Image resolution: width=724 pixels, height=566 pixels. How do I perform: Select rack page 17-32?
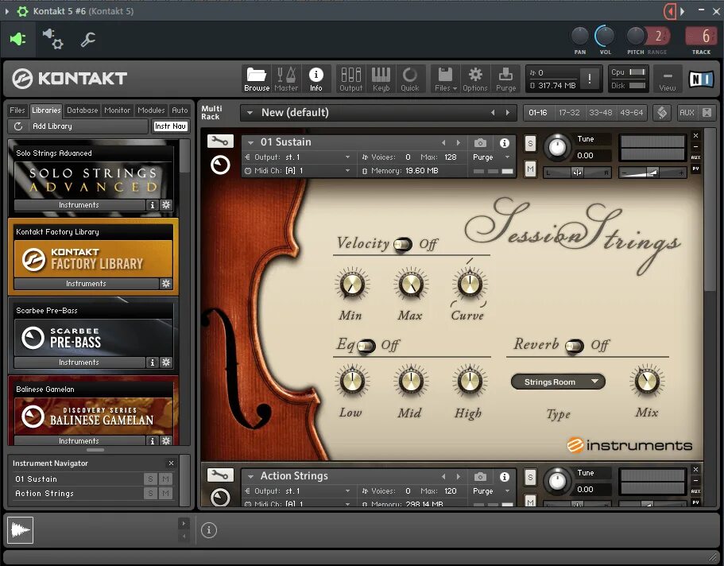coord(569,112)
